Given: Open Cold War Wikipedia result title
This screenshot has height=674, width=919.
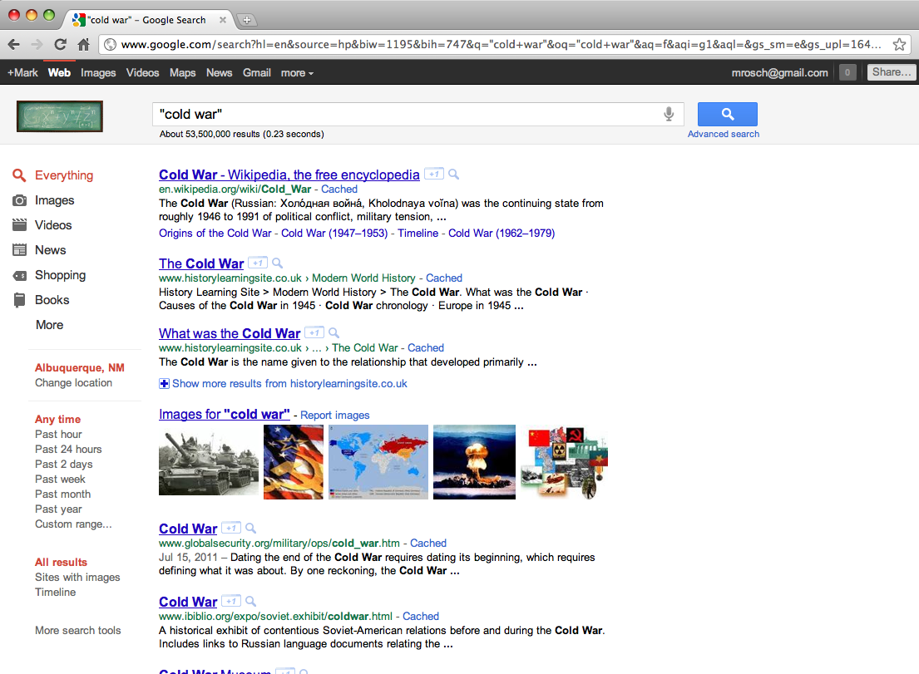Looking at the screenshot, I should click(289, 175).
